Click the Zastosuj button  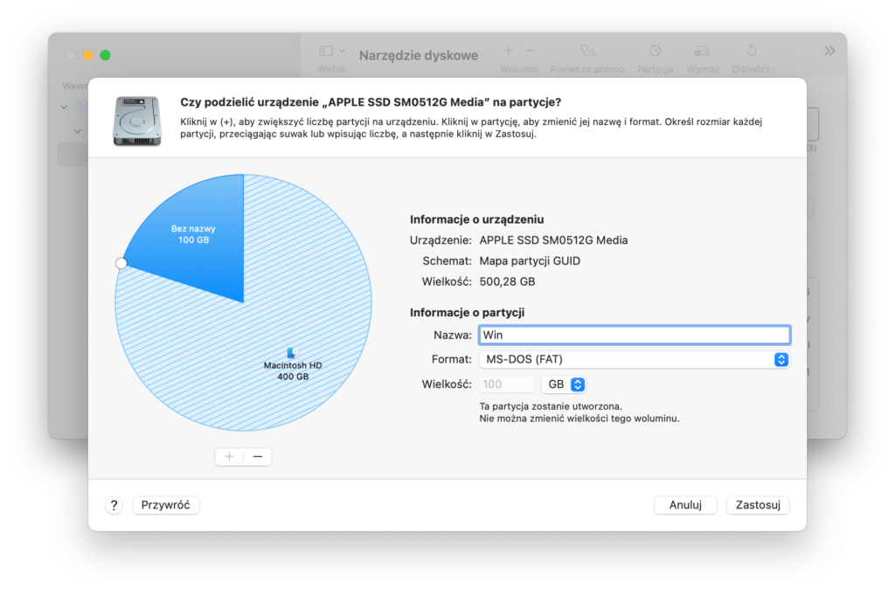tap(758, 505)
